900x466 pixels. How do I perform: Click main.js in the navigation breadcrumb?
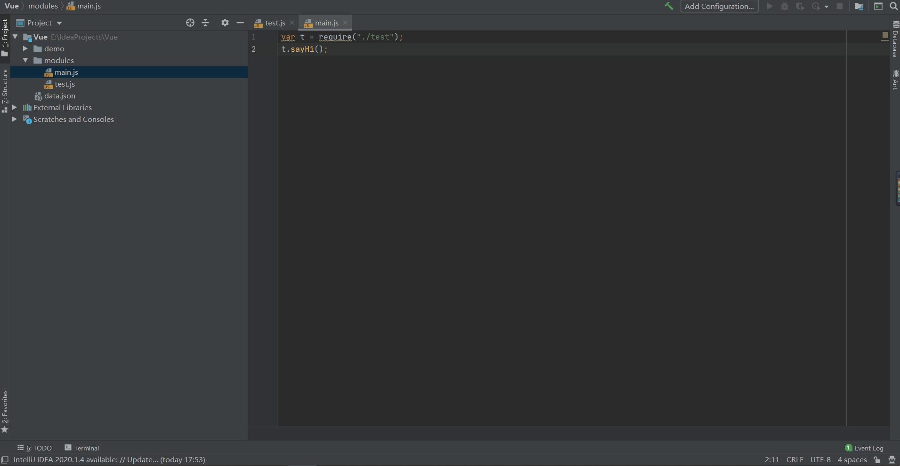84,6
